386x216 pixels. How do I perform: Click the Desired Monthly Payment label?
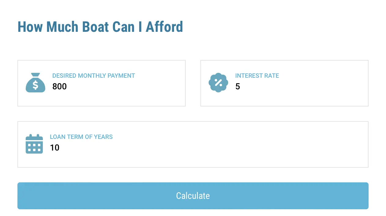[x=94, y=76]
